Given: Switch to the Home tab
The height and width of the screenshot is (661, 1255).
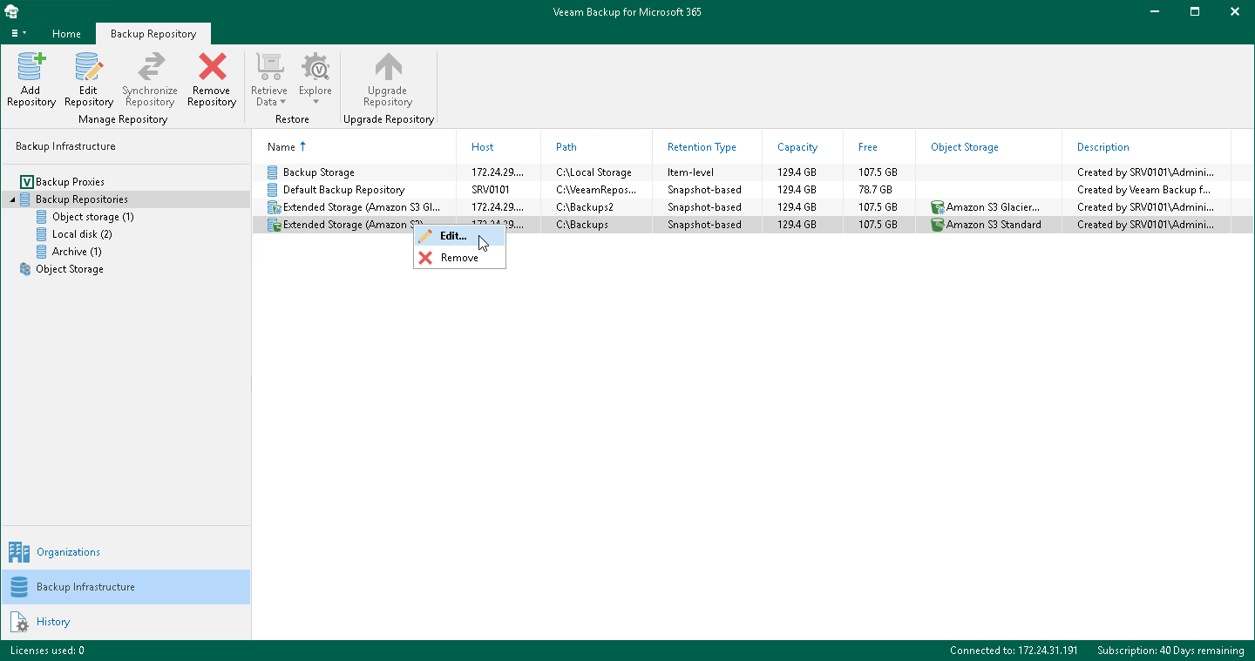Looking at the screenshot, I should click(x=66, y=34).
